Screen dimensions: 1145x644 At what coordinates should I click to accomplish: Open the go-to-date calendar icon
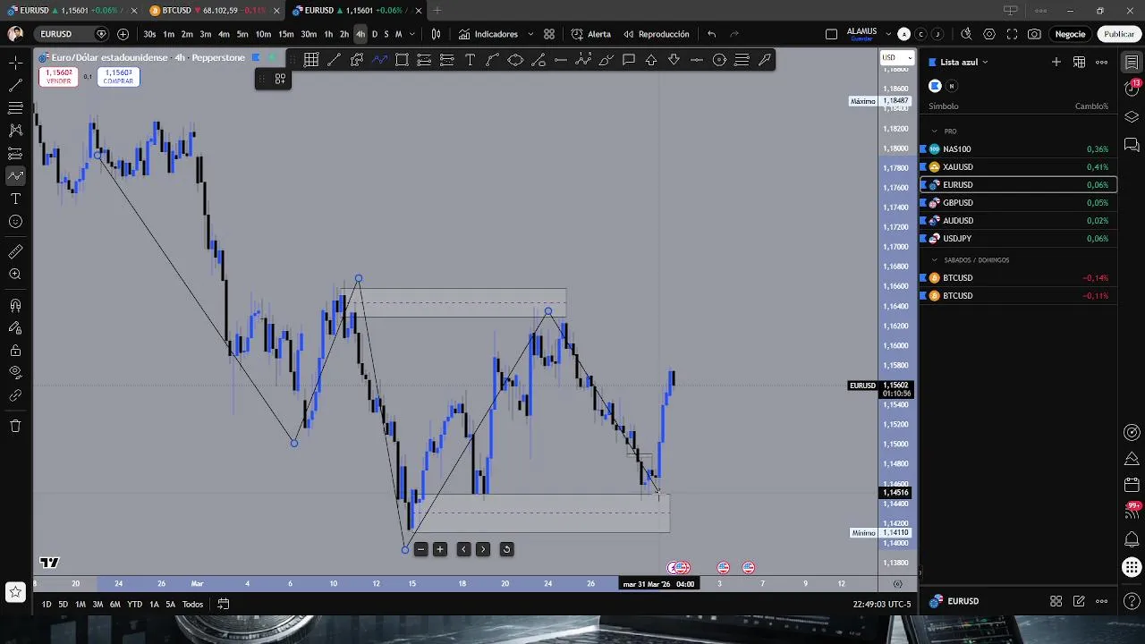click(x=224, y=604)
